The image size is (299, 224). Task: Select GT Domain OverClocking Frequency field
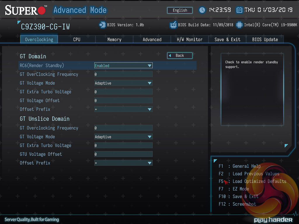click(124, 74)
